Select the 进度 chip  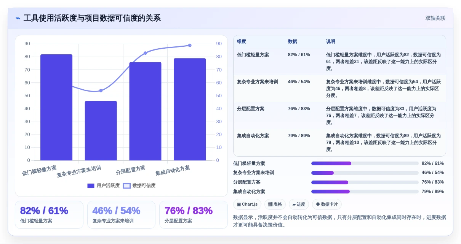tap(299, 204)
